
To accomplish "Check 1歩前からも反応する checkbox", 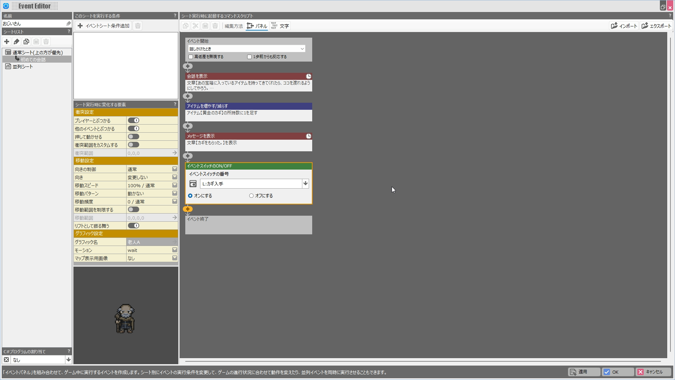I will pyautogui.click(x=250, y=57).
